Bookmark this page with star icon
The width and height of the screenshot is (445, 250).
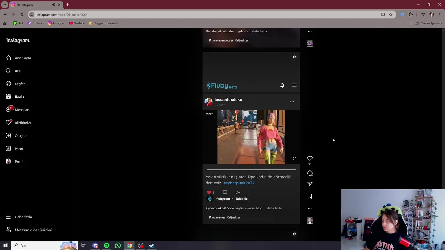pyautogui.click(x=391, y=15)
